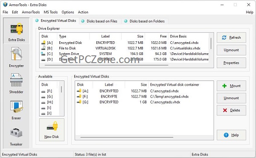Image resolution: width=256 pixels, height=158 pixels.
Task: Click the refresh arrows icon
Action: coord(224,37)
